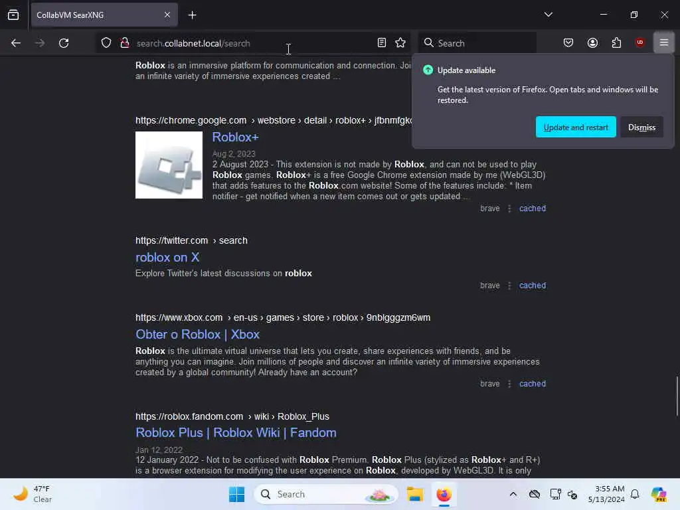Open the Save to Pocket icon
Viewport: 680px width, 510px height.
pos(568,42)
